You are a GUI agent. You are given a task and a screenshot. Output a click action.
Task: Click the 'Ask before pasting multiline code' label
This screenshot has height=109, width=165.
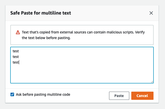coord(43,94)
